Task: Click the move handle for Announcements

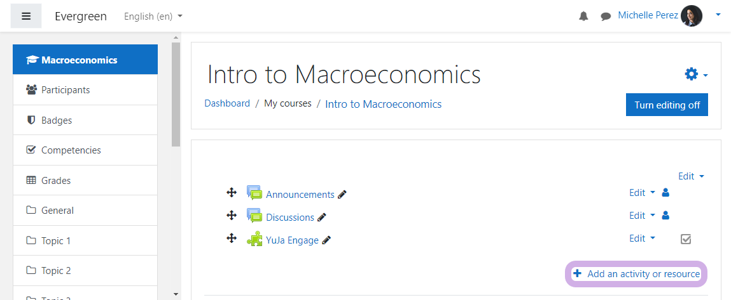Action: (x=231, y=193)
